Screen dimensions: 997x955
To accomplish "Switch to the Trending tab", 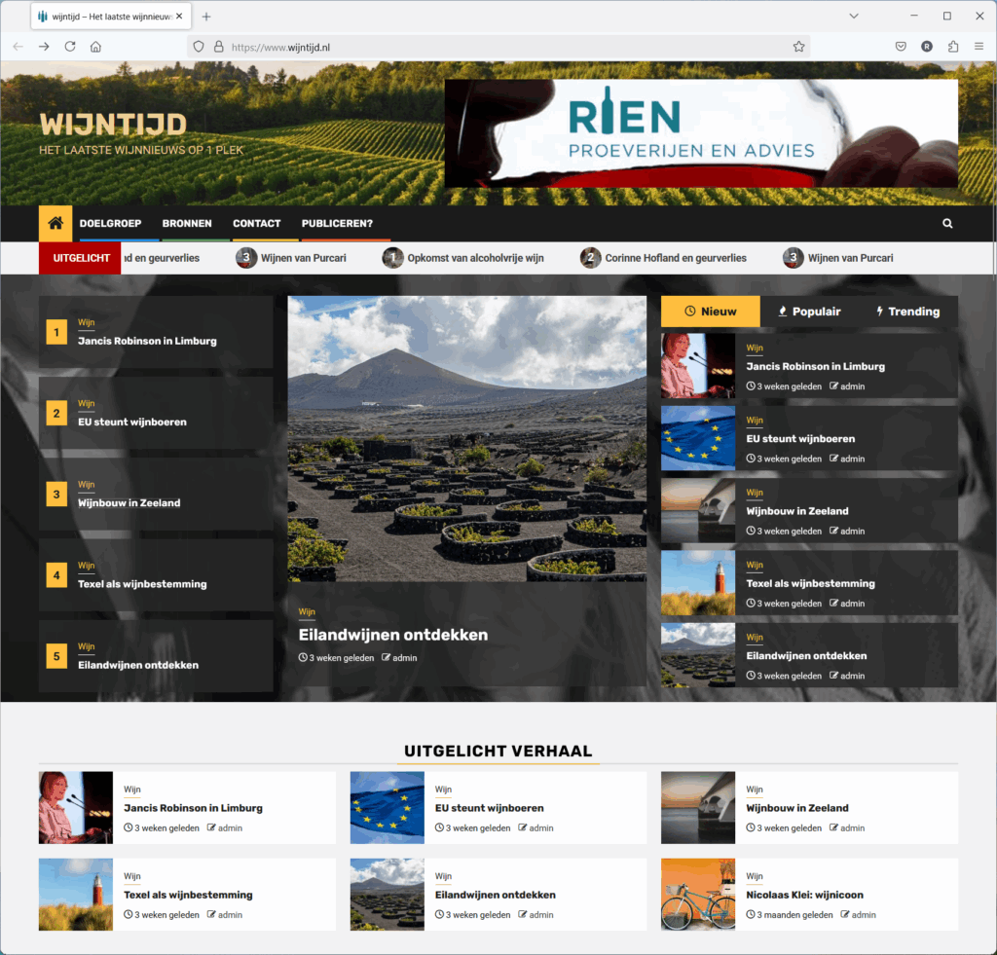I will [907, 312].
